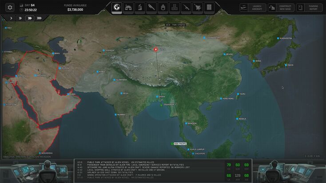Open the research microscope screen

coord(140,8)
